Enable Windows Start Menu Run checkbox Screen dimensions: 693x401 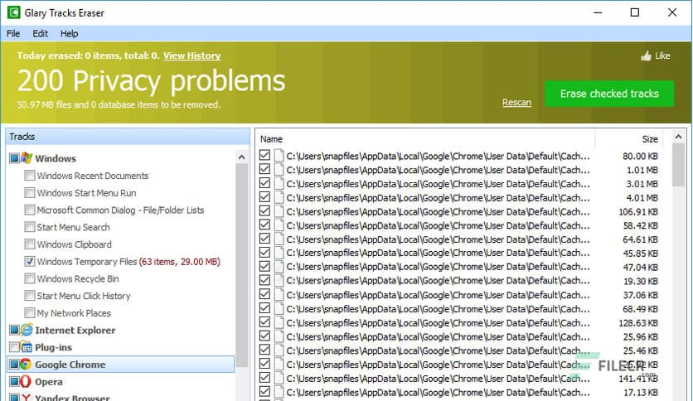(x=30, y=192)
